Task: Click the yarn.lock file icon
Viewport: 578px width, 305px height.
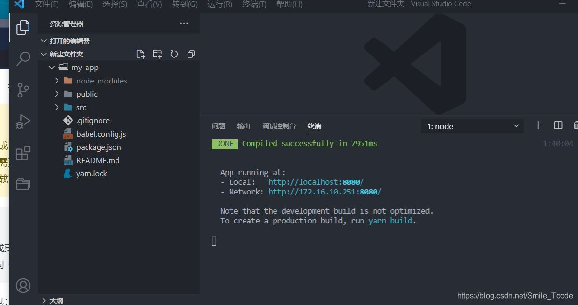Action: (x=68, y=173)
